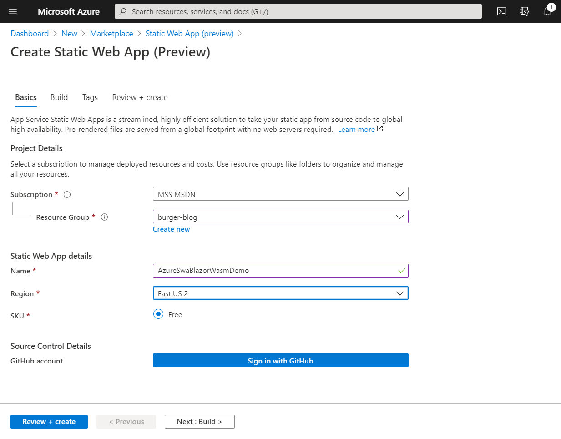The width and height of the screenshot is (561, 439).
Task: Click the Previous button
Action: pyautogui.click(x=126, y=422)
